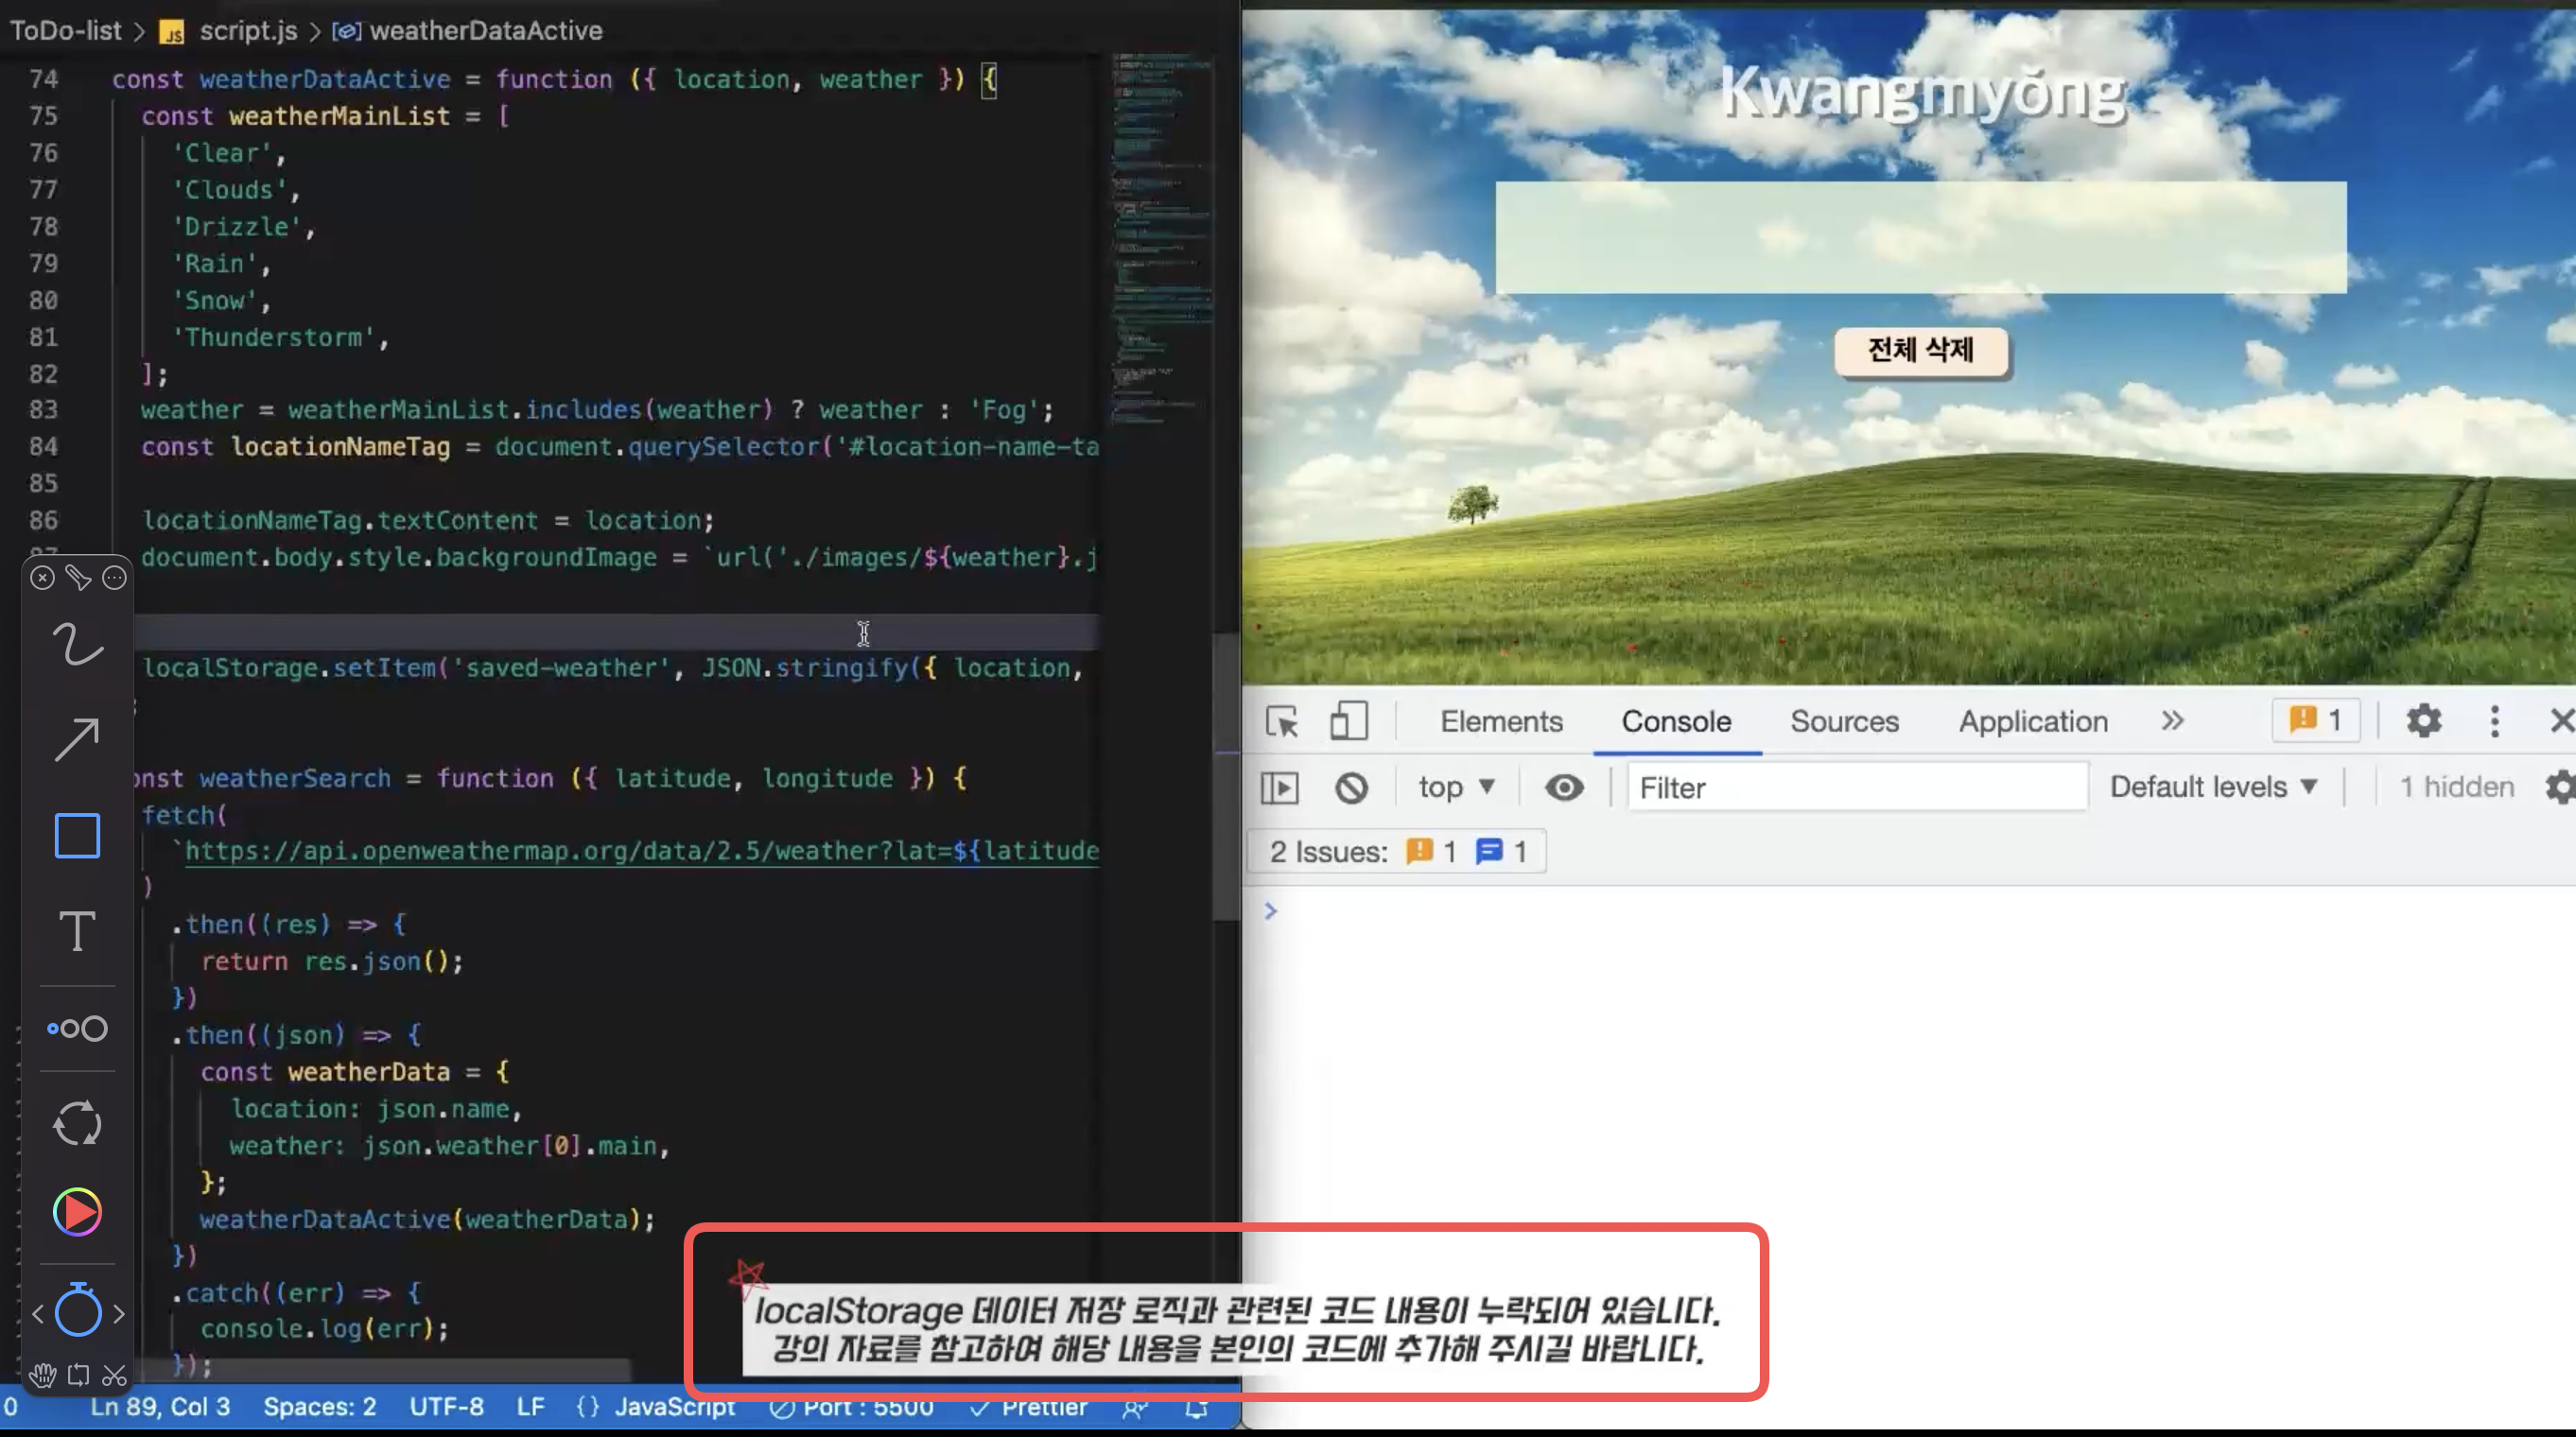
Task: Switch to the Sources tab
Action: [1844, 721]
